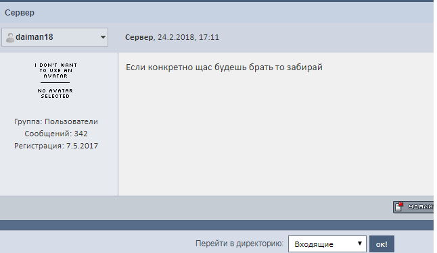Viewport: 437px width, 253px height.
Task: Click the message text 'Если конкретно щас будешь брать'
Action: 200,67
